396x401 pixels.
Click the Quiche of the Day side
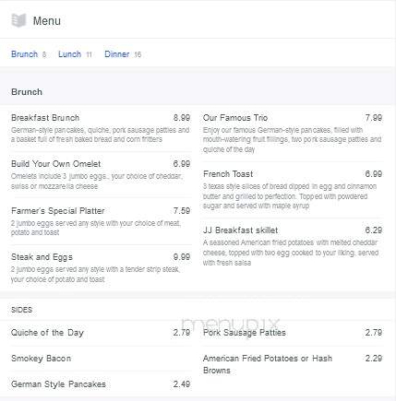[x=101, y=333]
